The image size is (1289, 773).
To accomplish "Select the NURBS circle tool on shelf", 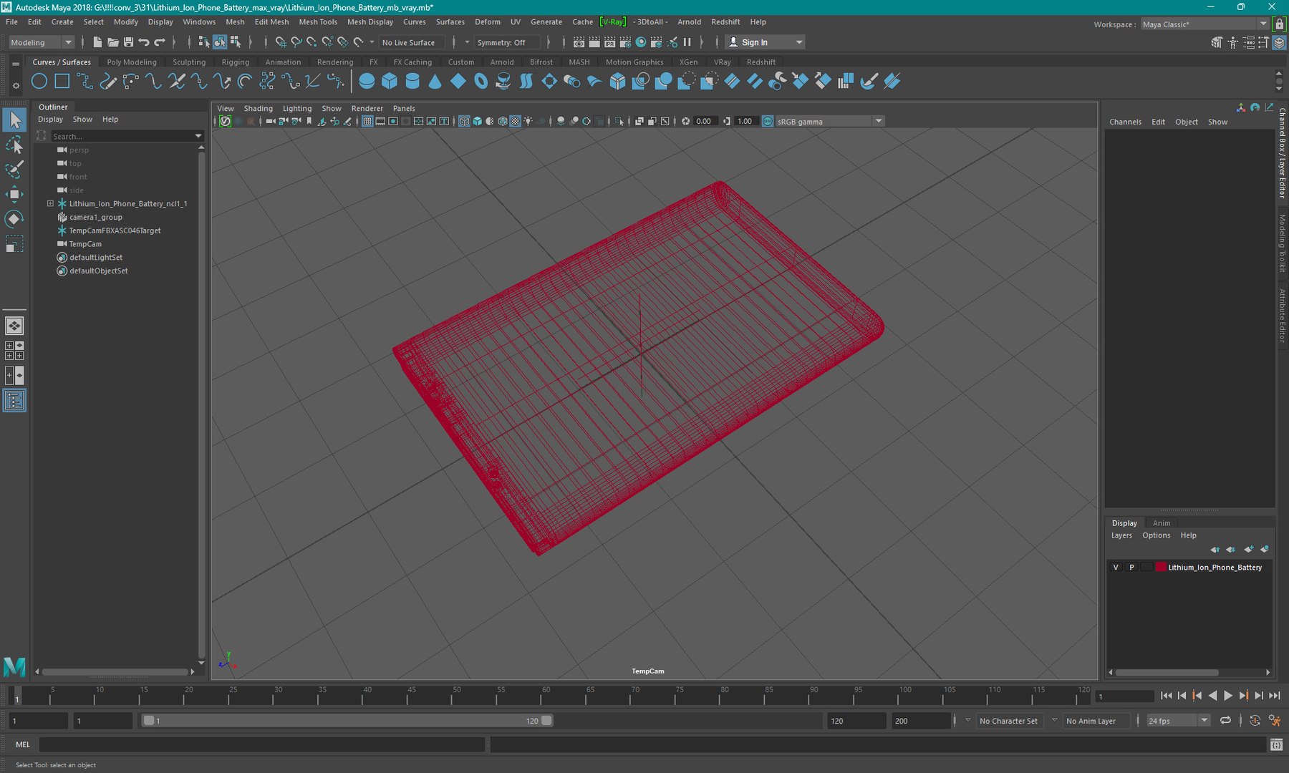I will (39, 82).
